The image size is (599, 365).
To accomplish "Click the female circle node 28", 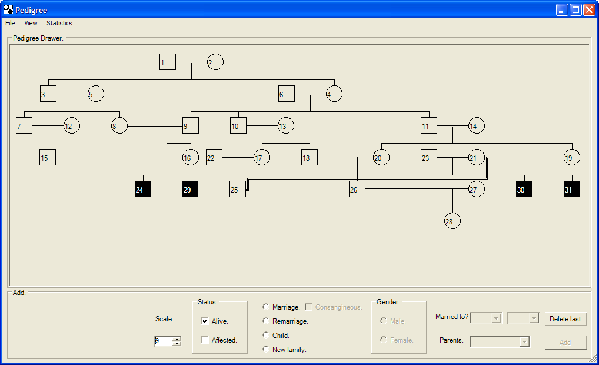I will click(x=452, y=221).
